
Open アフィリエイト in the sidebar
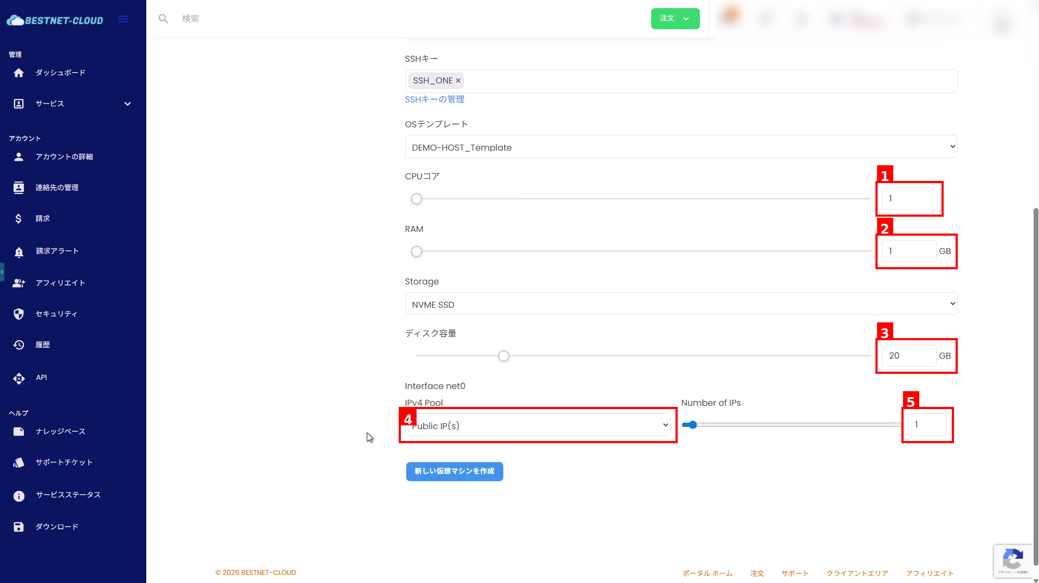(x=60, y=283)
